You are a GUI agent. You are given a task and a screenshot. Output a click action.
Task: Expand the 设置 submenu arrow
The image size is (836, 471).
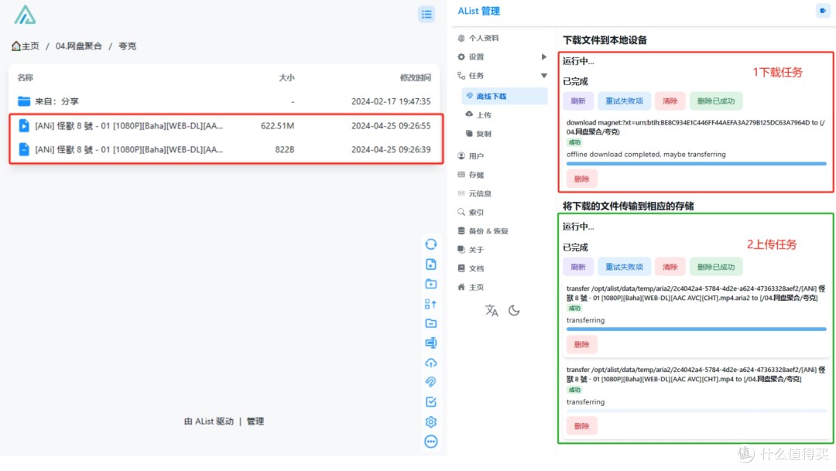(x=544, y=57)
